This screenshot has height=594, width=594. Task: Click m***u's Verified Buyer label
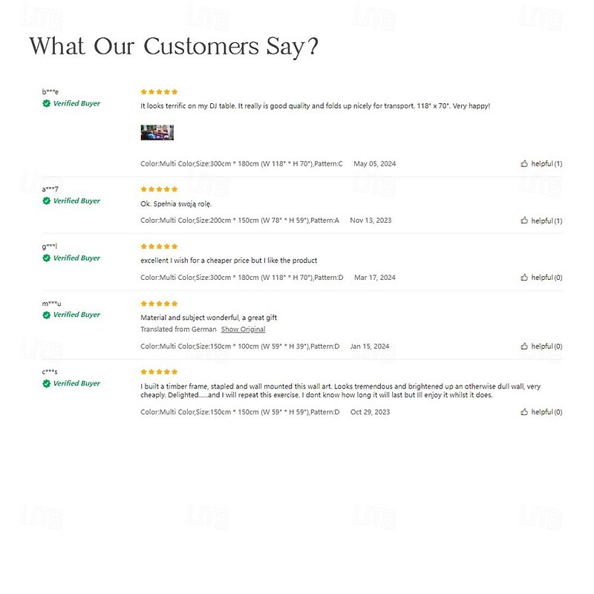76,315
